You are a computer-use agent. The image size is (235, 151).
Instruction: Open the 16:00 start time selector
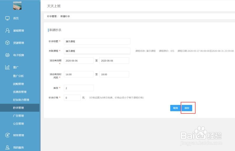pyautogui.click(x=79, y=74)
